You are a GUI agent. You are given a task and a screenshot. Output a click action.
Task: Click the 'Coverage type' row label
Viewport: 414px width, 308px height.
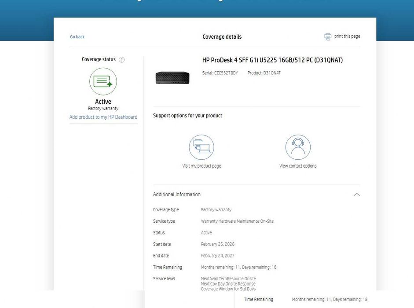point(166,210)
